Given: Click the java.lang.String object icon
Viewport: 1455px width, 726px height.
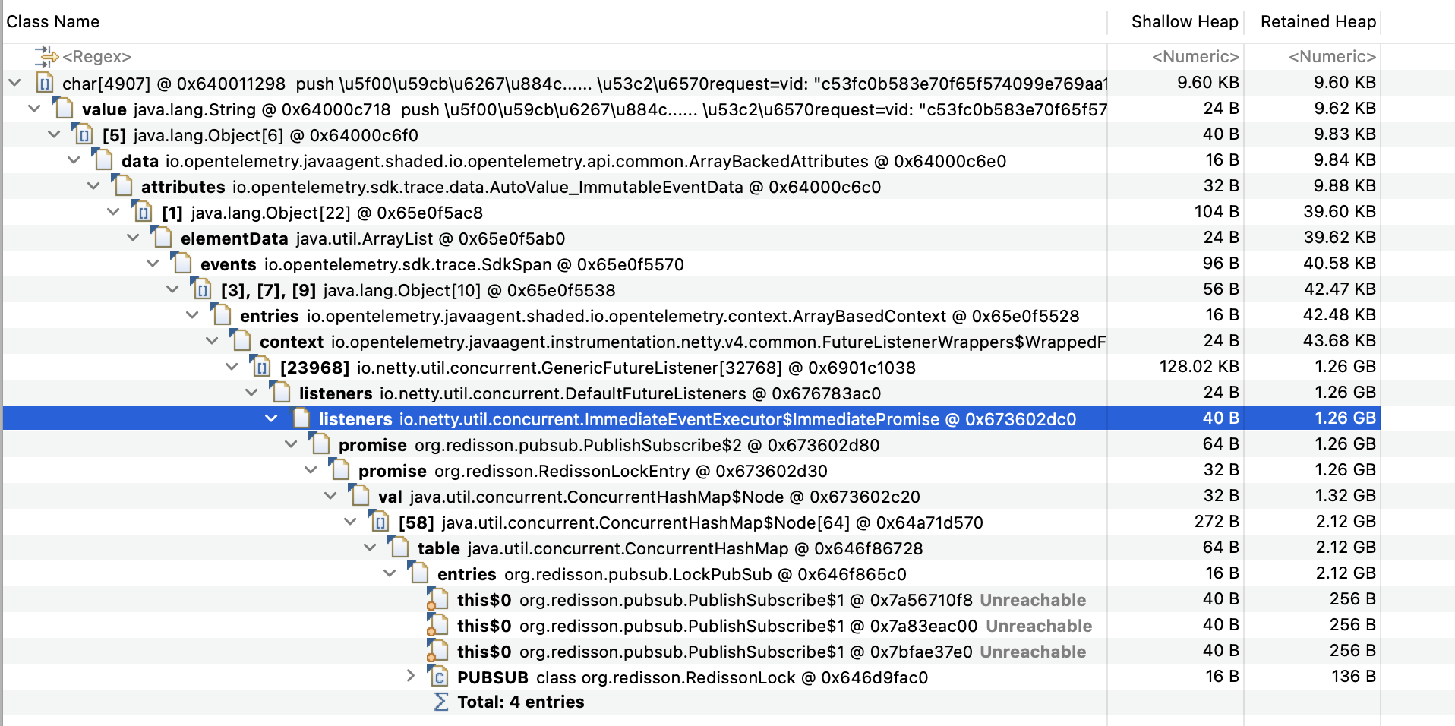Looking at the screenshot, I should [x=64, y=108].
